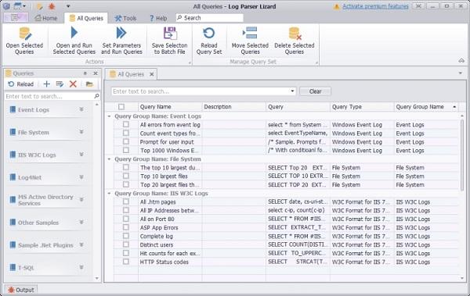Click Delete Selected Queries icon
The width and height of the screenshot is (470, 296).
click(x=295, y=33)
